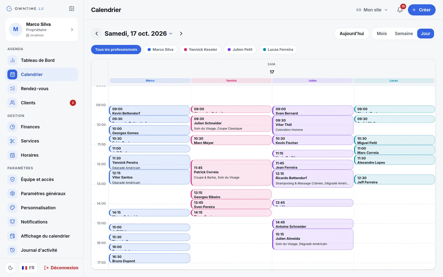Open the date picker dropdown for Samedi, 17 oct. 2026
Screen dimensions: 443x277
(x=138, y=34)
